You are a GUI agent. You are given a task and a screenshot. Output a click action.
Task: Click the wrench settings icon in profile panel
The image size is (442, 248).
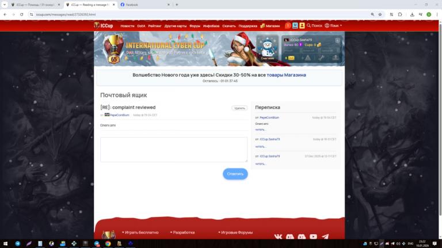pyautogui.click(x=321, y=58)
